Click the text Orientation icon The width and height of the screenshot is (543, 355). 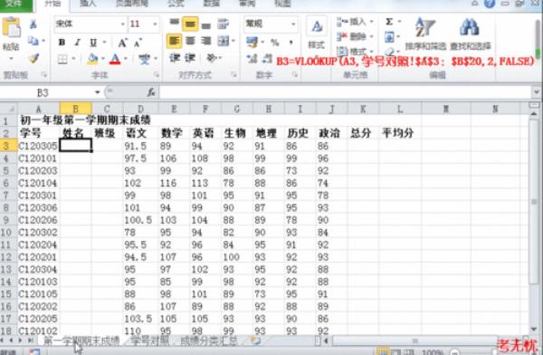click(211, 58)
